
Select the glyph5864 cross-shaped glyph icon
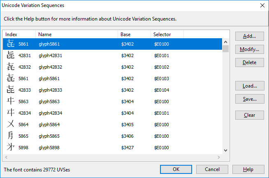click(10, 124)
